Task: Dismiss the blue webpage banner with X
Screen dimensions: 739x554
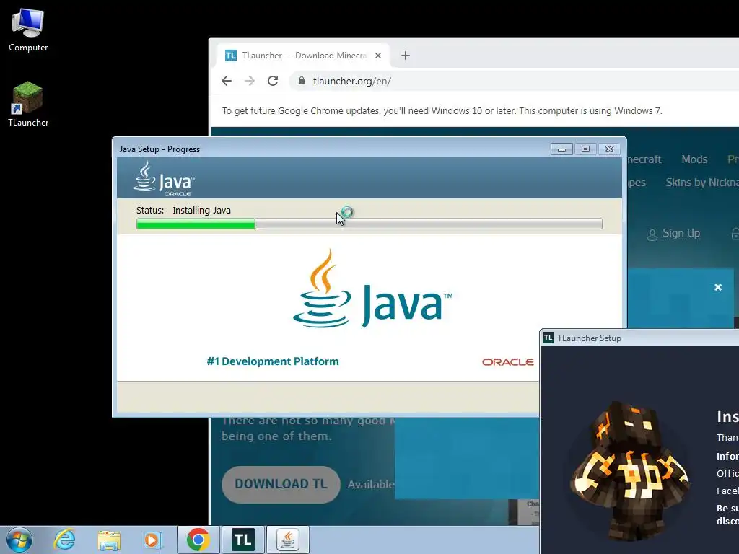Action: click(x=718, y=287)
